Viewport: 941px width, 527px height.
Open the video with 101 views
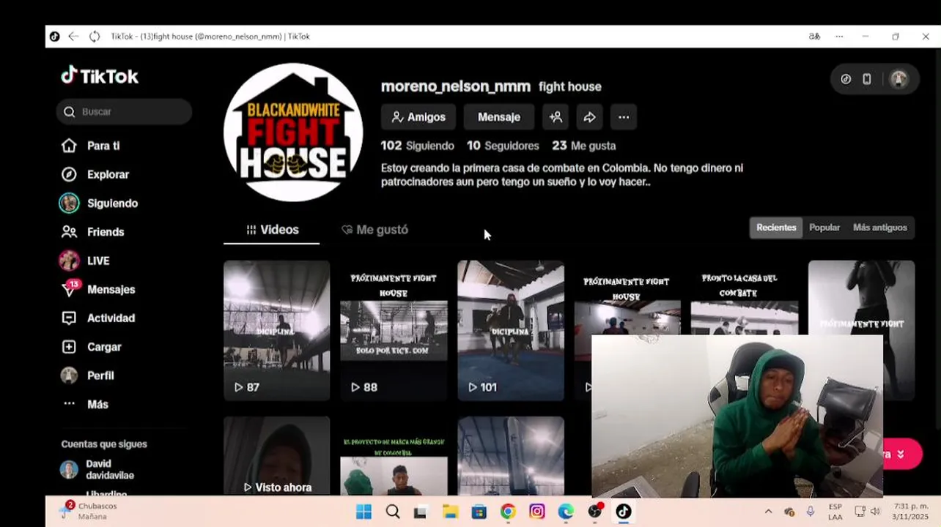click(x=511, y=331)
